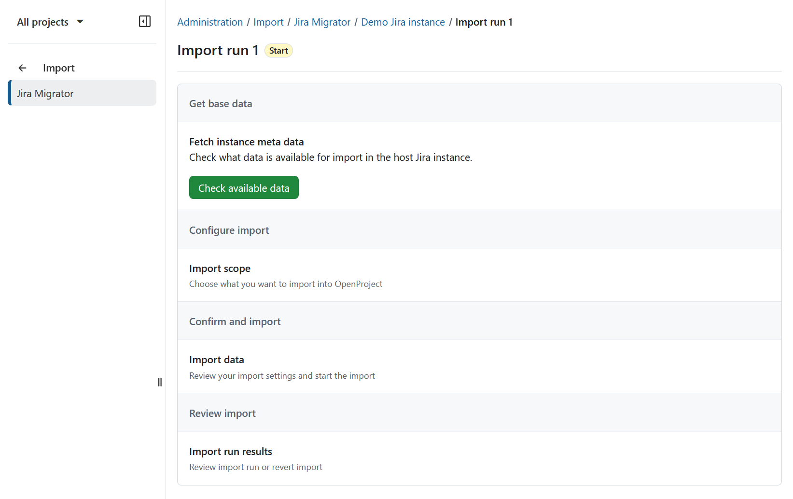Open Demo Jira instance breadcrumb
The height and width of the screenshot is (499, 793).
click(x=403, y=22)
